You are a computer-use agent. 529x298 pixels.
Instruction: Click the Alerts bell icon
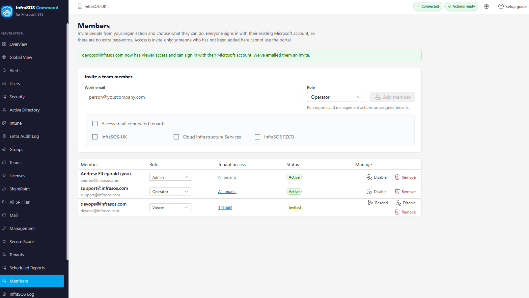point(4,70)
